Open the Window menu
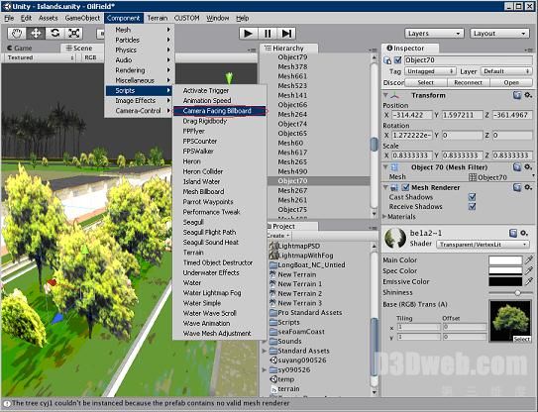 (x=218, y=18)
